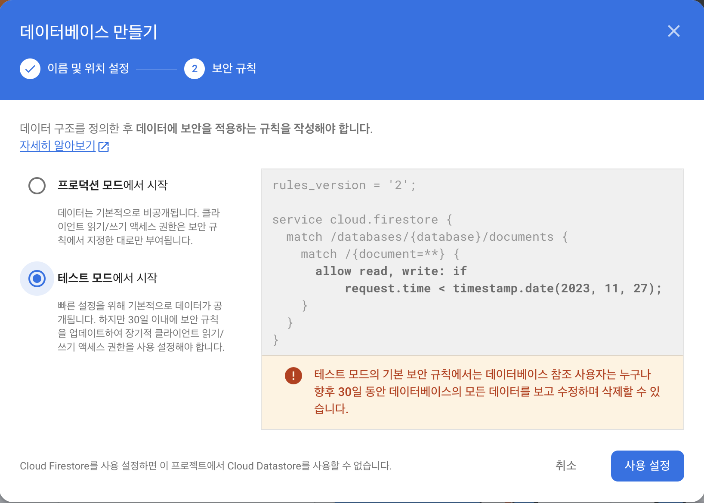Click the 프로덕션 모드 description paragraph
Screen dimensions: 704x503
139,226
